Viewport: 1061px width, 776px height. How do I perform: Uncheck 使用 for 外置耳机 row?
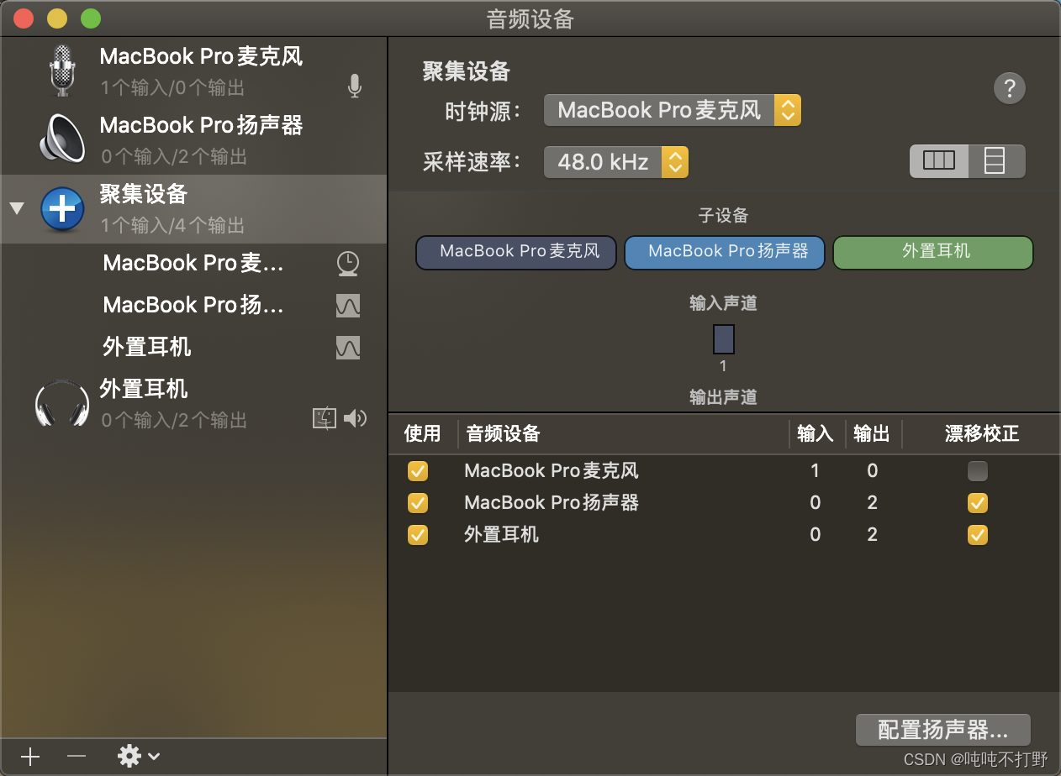[x=418, y=535]
